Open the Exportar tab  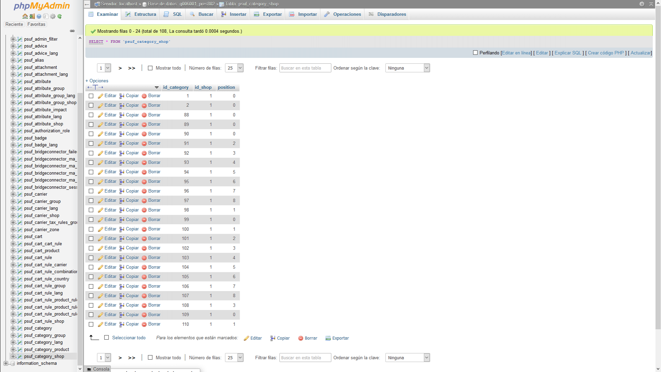[268, 14]
